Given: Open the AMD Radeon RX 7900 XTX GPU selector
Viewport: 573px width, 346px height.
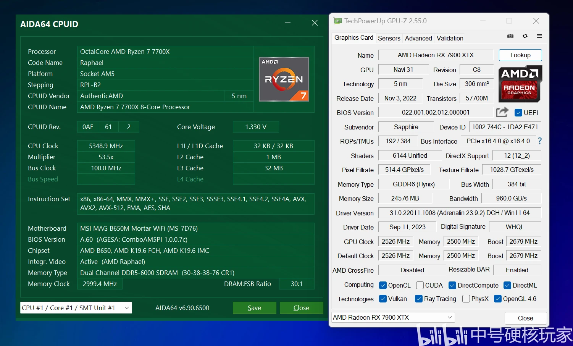Looking at the screenshot, I should tap(393, 317).
